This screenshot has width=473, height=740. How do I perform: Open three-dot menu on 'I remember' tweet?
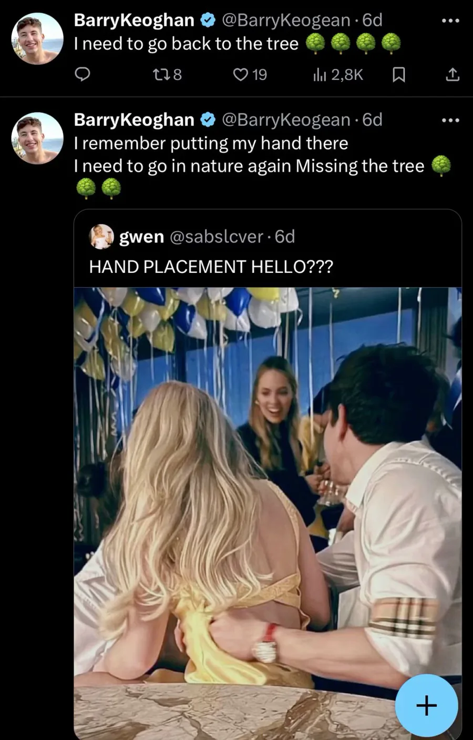450,120
